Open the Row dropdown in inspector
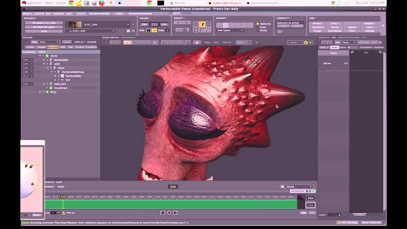Image resolution: width=407 pixels, height=229 pixels. click(x=324, y=47)
